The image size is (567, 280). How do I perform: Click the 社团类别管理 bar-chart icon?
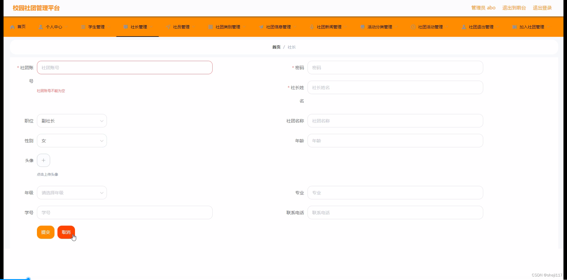click(x=211, y=27)
